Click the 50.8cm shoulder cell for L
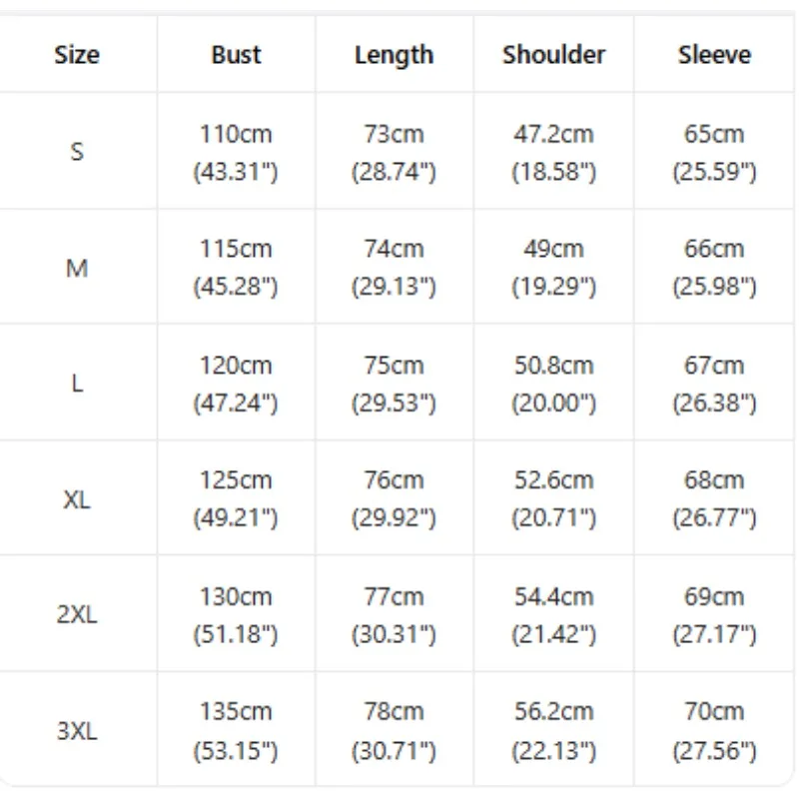Viewport: 799px width, 799px height. pos(554,384)
